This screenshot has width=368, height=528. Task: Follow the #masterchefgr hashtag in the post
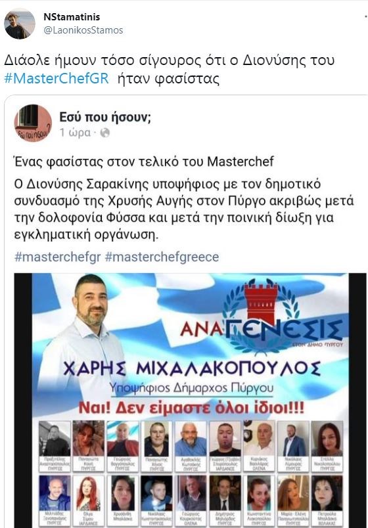pos(58,257)
